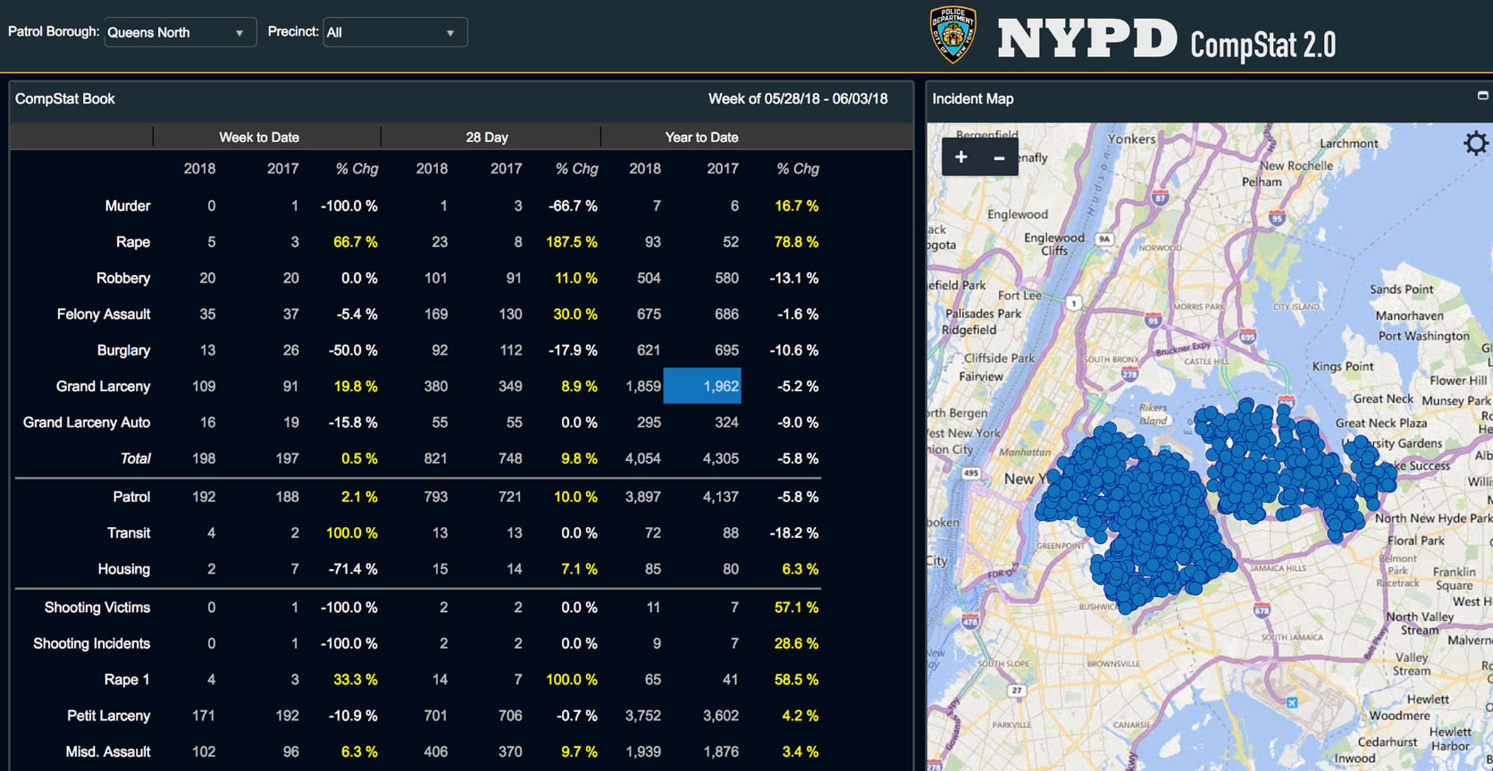Click the Felony Assault row label
The width and height of the screenshot is (1493, 771).
(103, 314)
